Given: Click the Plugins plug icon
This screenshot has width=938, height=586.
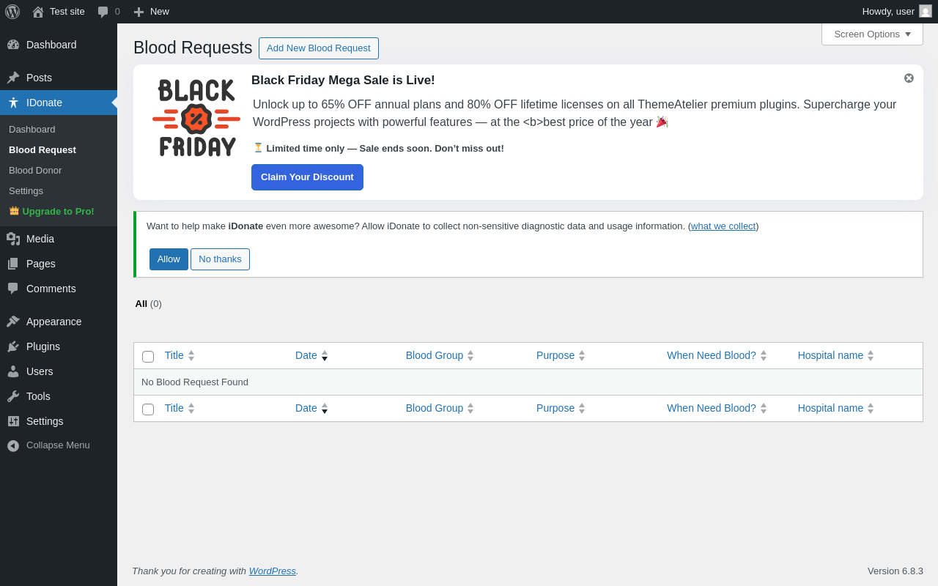Looking at the screenshot, I should click(x=13, y=346).
